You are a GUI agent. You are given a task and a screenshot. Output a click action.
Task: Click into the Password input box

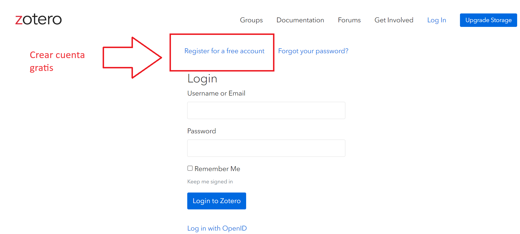pos(266,148)
